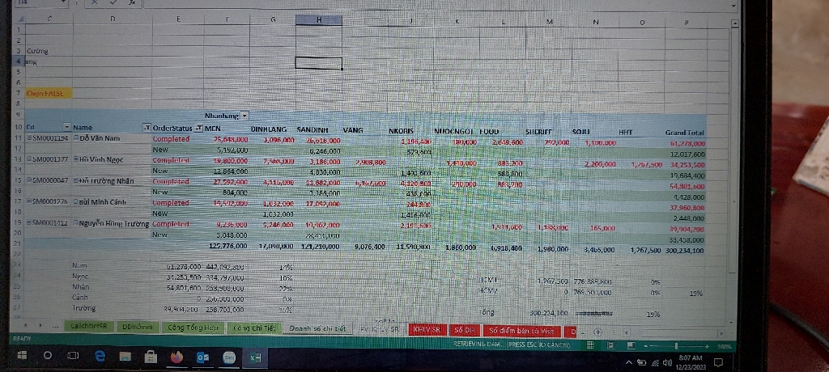Switch to the Công Tổng Hợp sheet tab
829x372 pixels.
(193, 329)
